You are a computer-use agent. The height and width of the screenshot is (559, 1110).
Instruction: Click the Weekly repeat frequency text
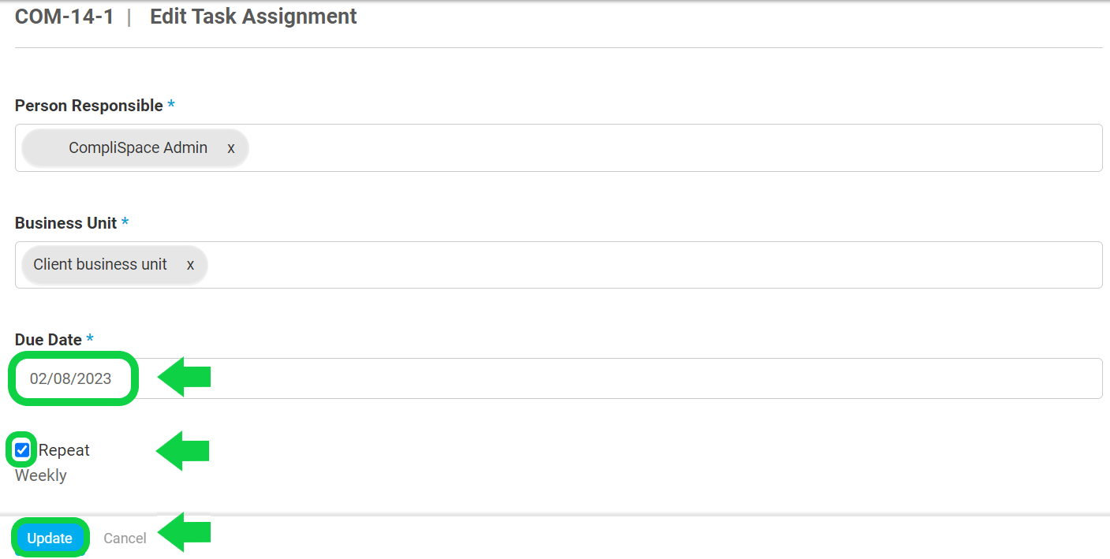click(41, 475)
